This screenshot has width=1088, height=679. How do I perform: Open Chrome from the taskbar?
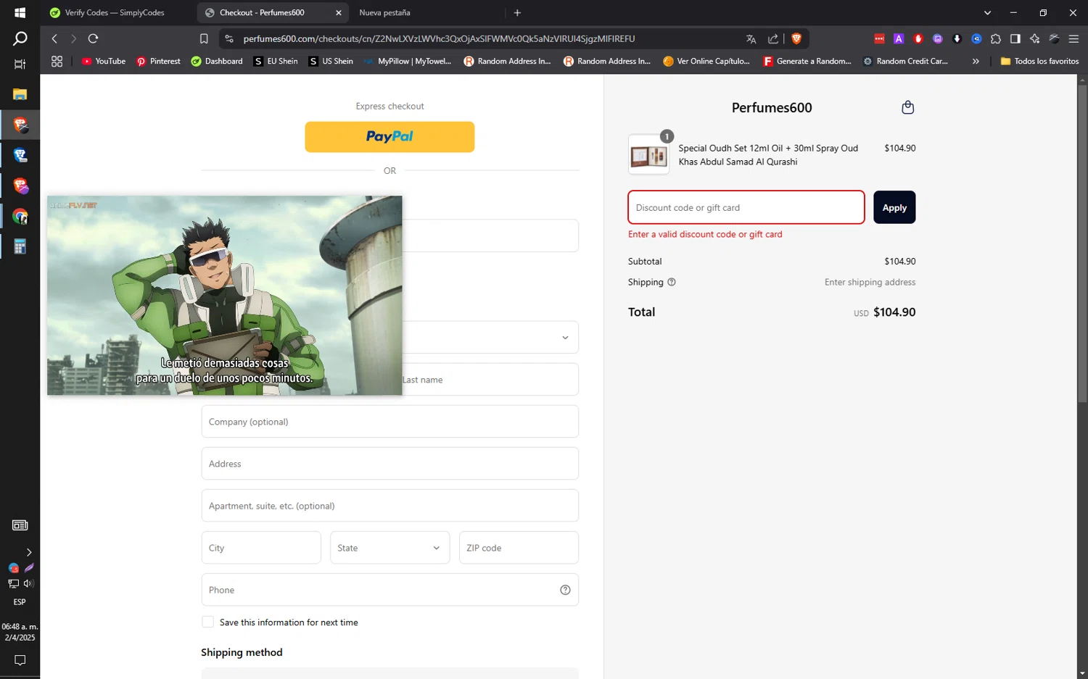point(20,216)
